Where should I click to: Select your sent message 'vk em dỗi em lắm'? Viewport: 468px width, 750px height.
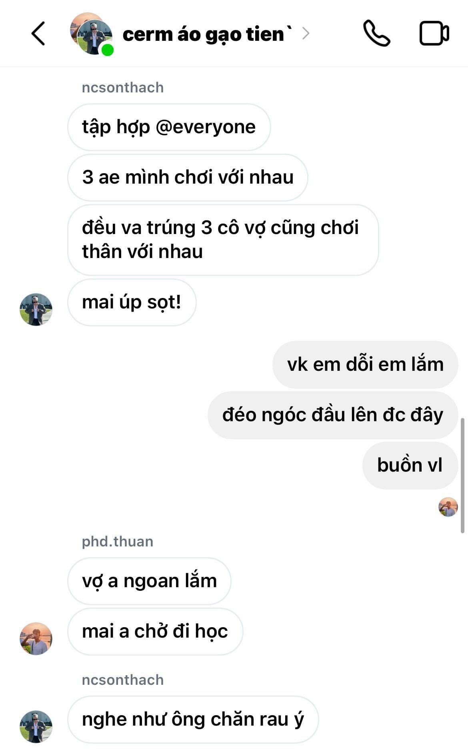[365, 364]
